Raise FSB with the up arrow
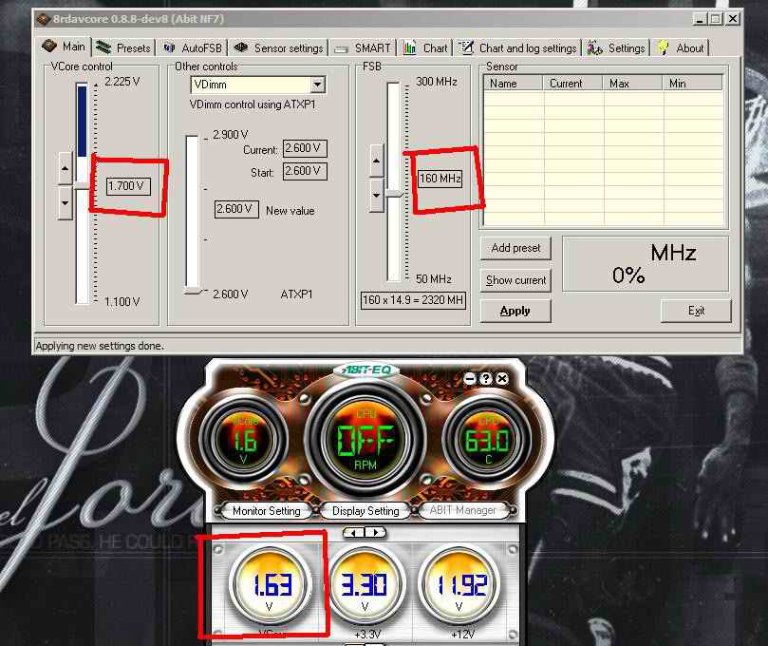The width and height of the screenshot is (768, 646). 376,161
